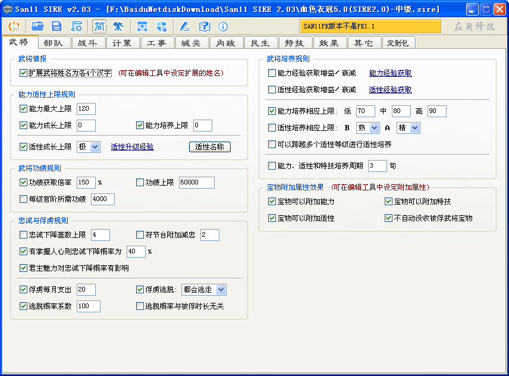Expand the 适性成长上限 dropdown showing 极
509x376 pixels.
(89, 147)
